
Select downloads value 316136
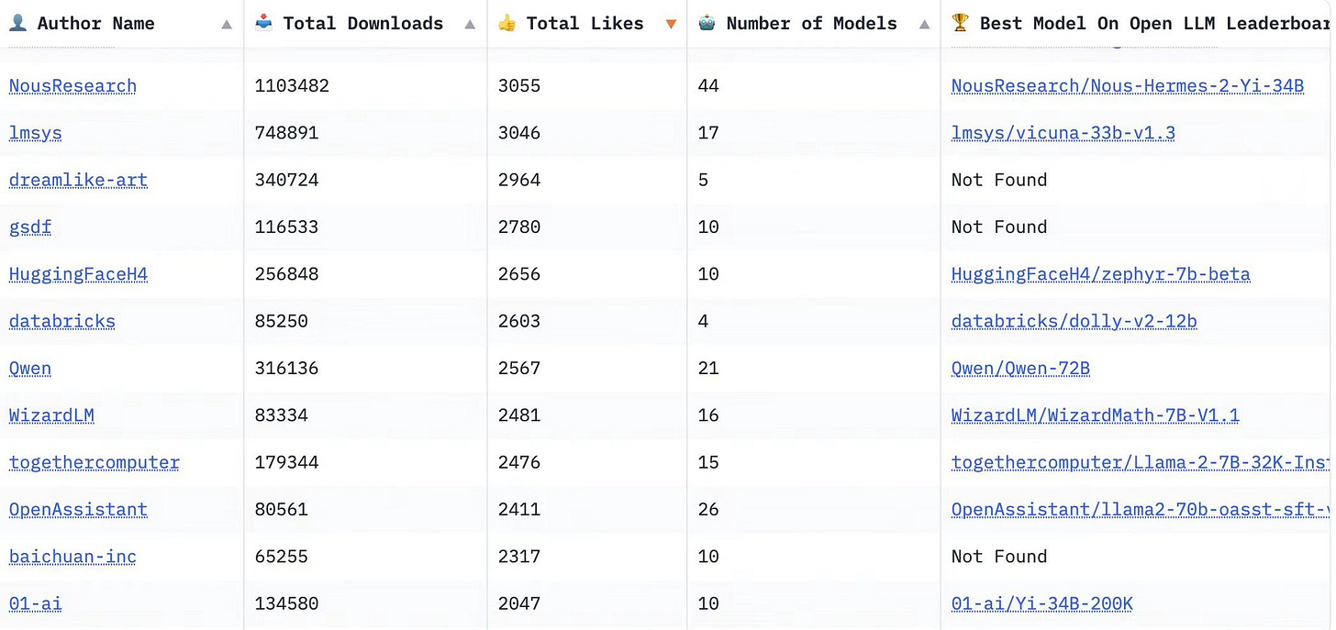286,369
